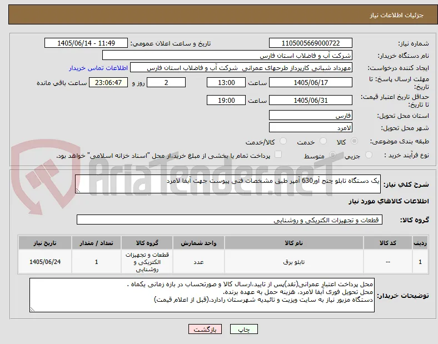
Task: Click the تعداد / مقدار column header
Action: click(x=96, y=243)
